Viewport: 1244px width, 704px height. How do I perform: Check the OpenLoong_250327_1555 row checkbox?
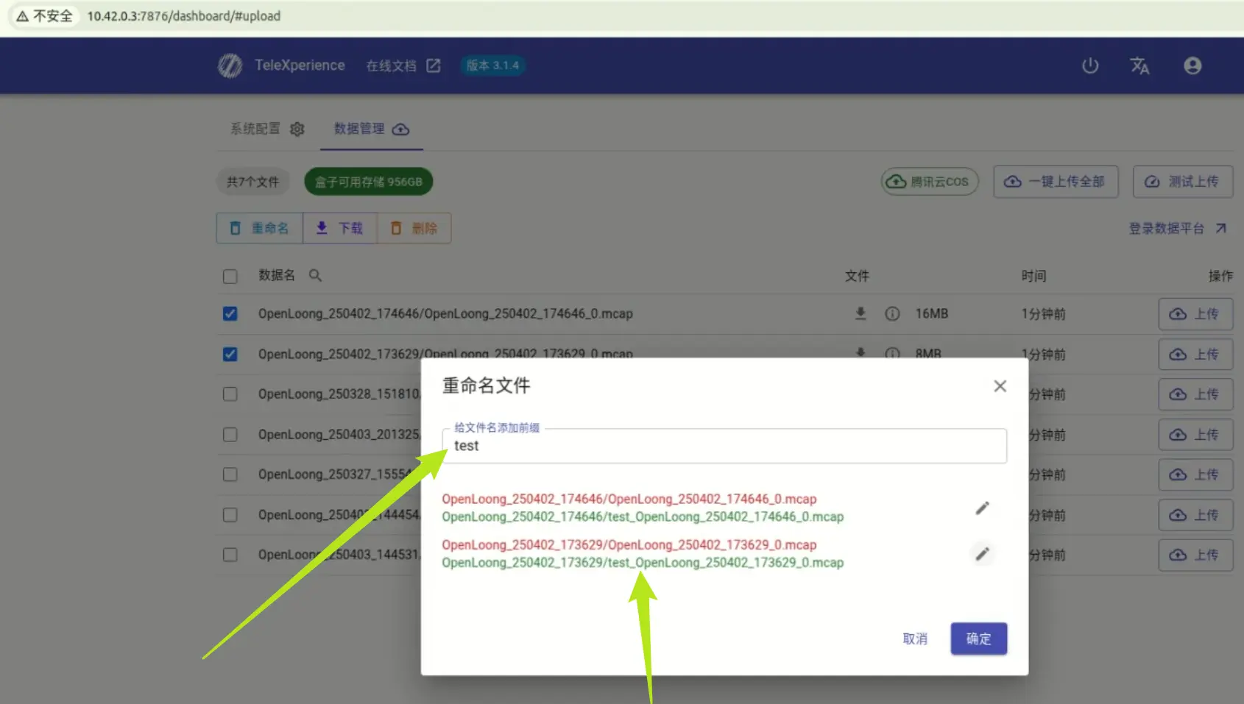(x=230, y=474)
